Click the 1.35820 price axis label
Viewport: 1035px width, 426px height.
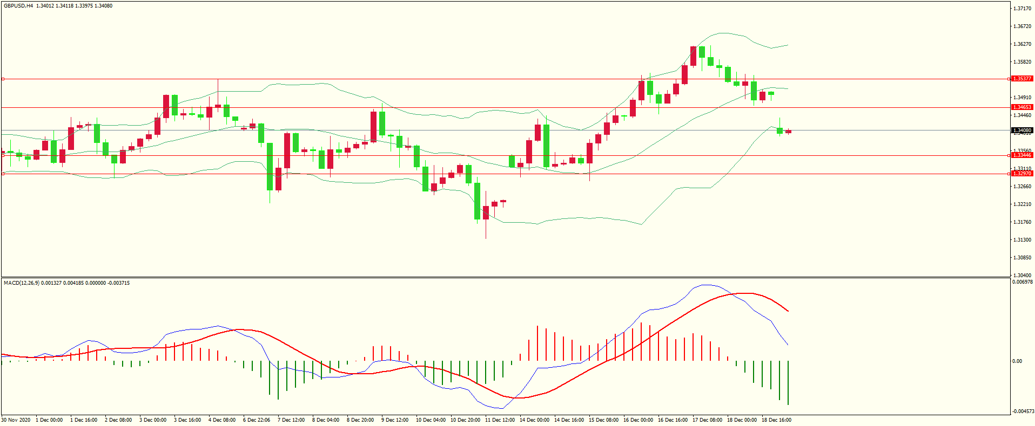tap(1023, 62)
